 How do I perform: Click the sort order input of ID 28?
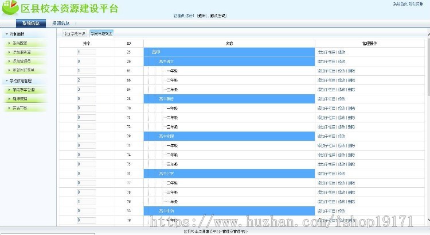coord(87,99)
